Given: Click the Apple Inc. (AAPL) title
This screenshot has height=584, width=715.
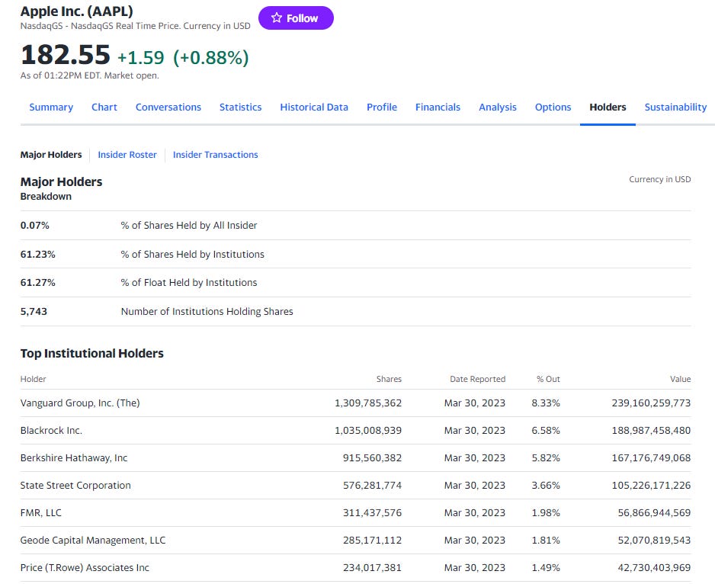Looking at the screenshot, I should point(76,11).
